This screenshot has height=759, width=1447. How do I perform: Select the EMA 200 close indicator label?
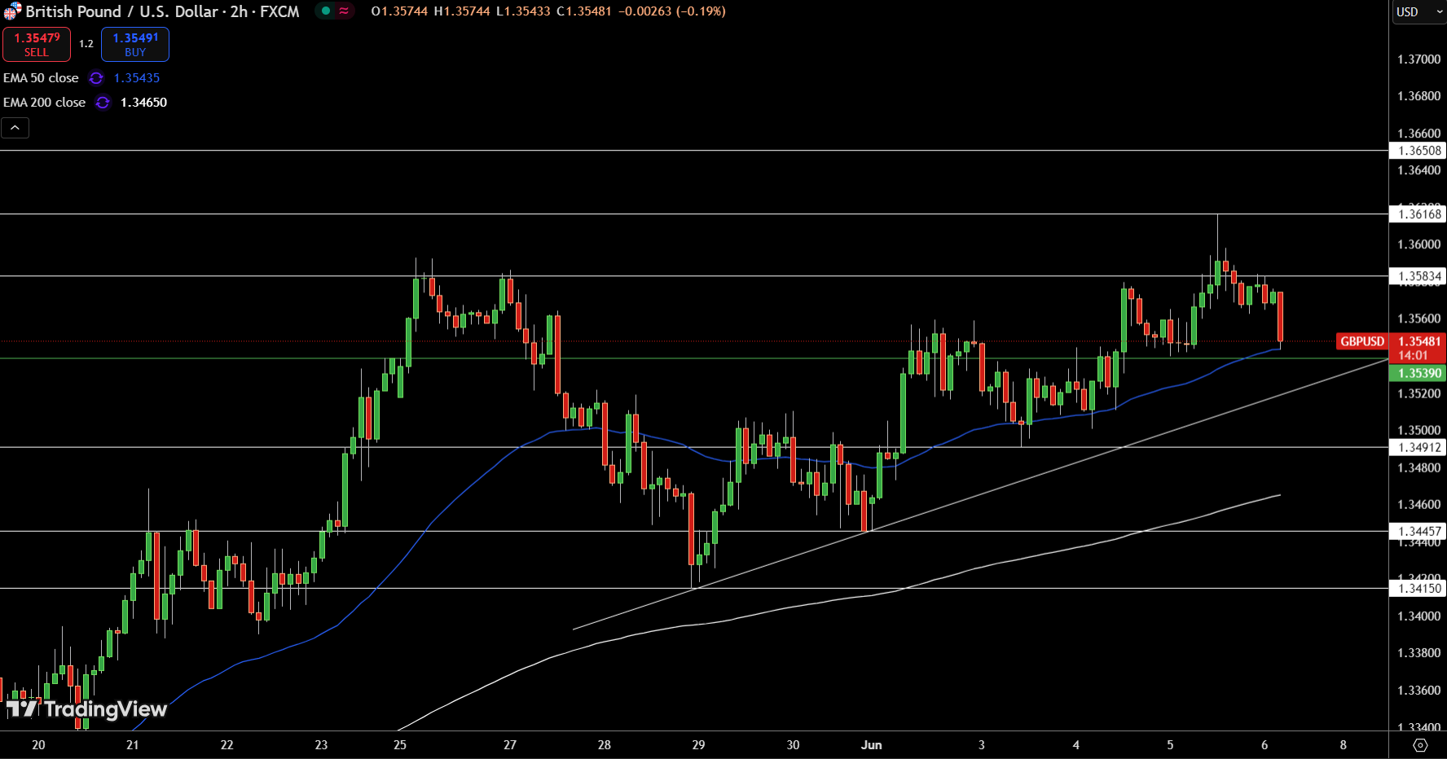tap(44, 103)
